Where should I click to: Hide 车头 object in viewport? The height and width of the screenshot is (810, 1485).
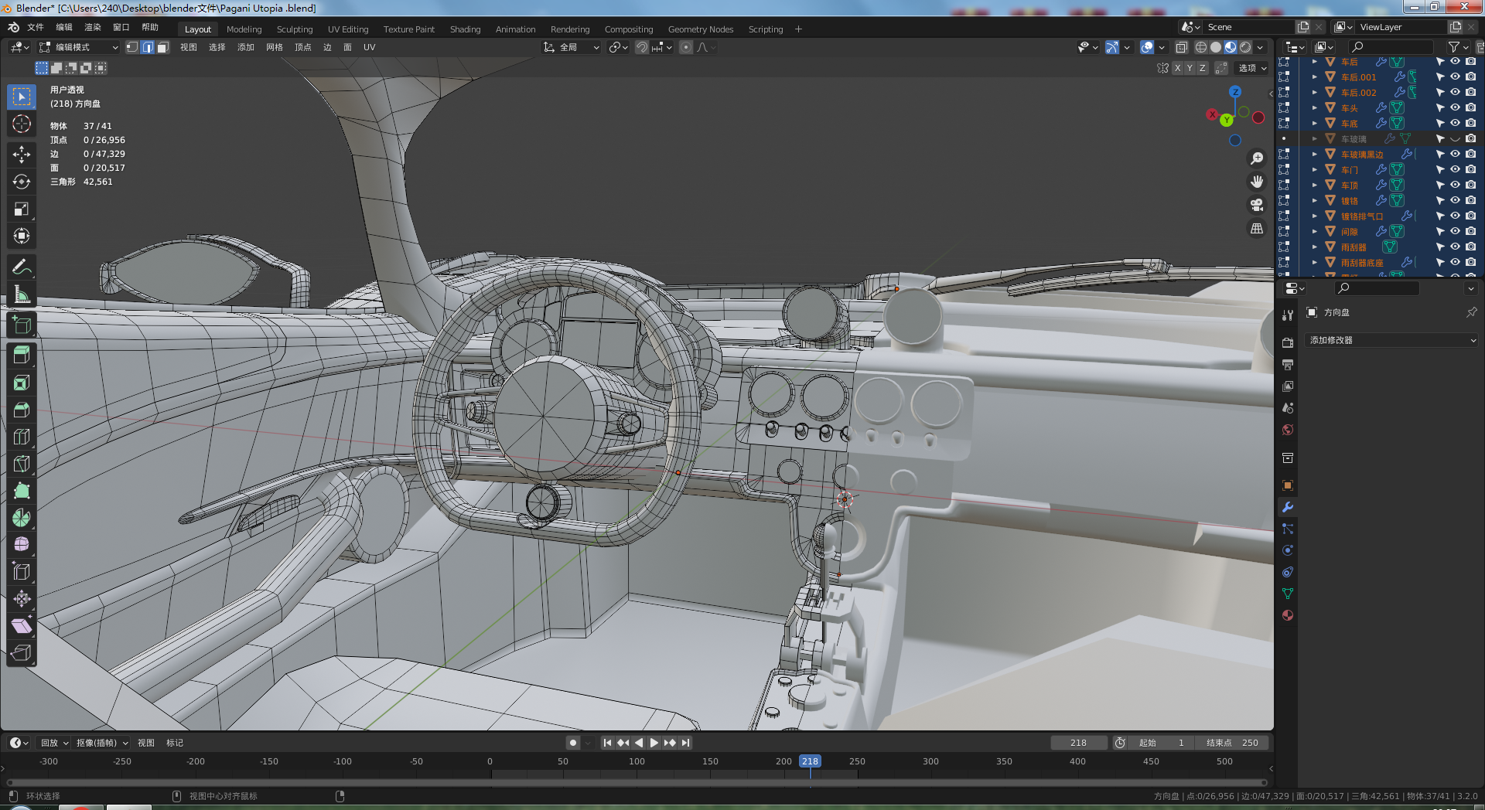(1455, 107)
